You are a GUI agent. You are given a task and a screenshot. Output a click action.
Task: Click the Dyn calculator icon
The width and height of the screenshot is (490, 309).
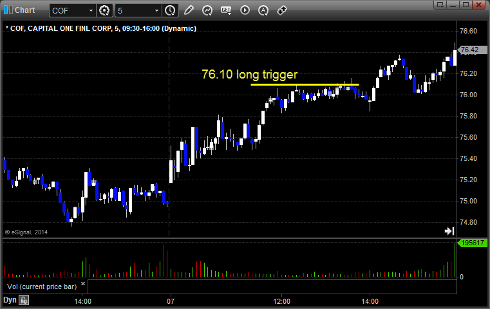pos(24,300)
